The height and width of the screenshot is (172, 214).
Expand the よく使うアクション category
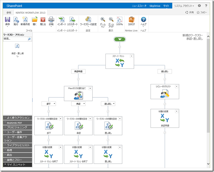[18, 118]
